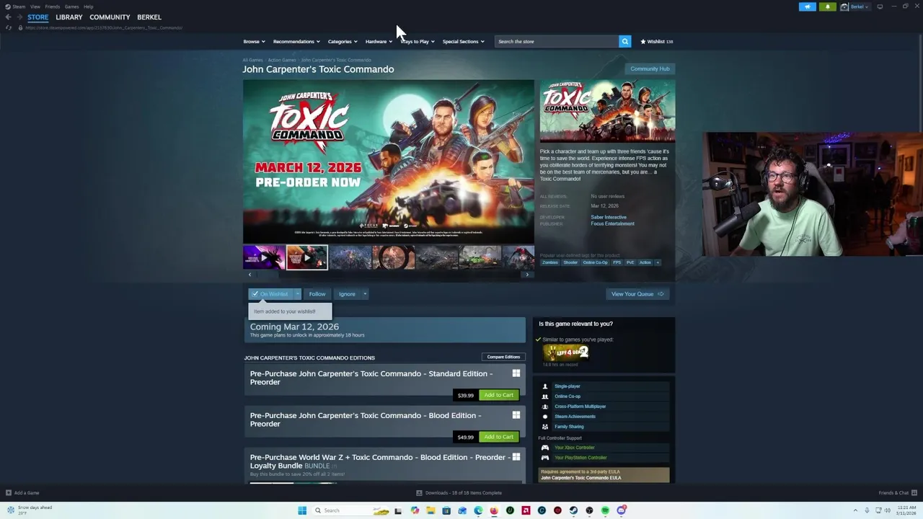Click the Online Co-Op tag
This screenshot has height=519, width=923.
(x=595, y=262)
